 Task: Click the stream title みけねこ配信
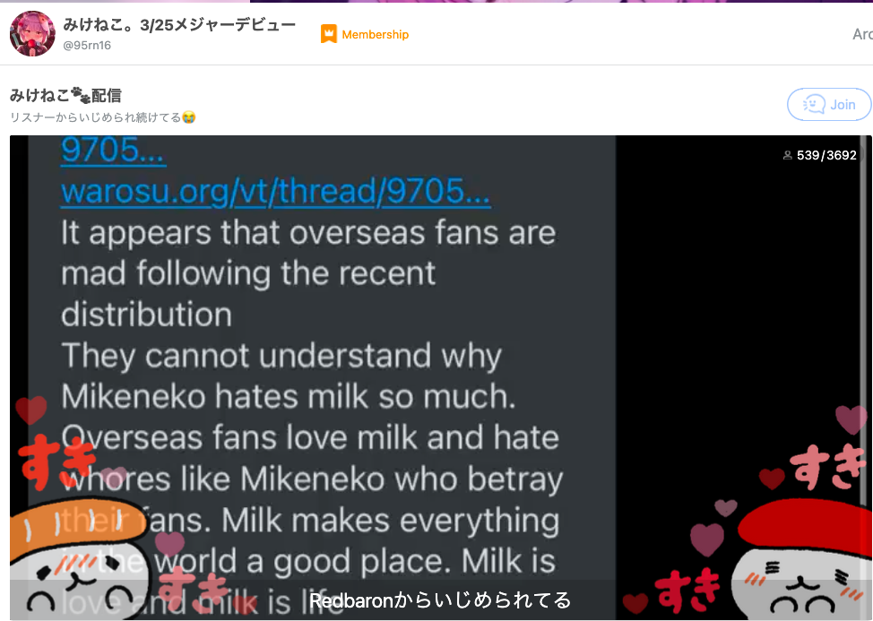[x=65, y=95]
